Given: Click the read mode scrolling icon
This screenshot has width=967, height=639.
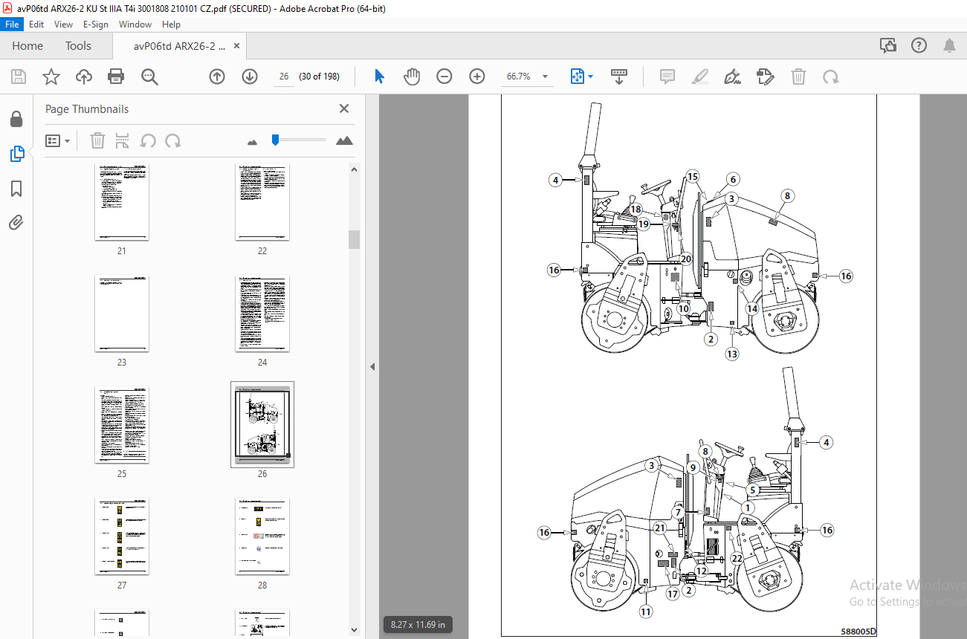Looking at the screenshot, I should pos(619,77).
